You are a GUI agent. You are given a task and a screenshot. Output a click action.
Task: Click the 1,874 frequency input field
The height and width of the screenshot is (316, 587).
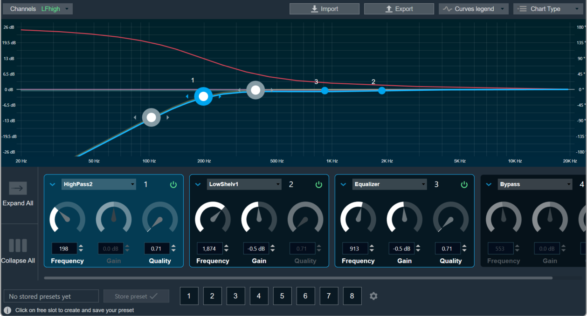tap(209, 249)
